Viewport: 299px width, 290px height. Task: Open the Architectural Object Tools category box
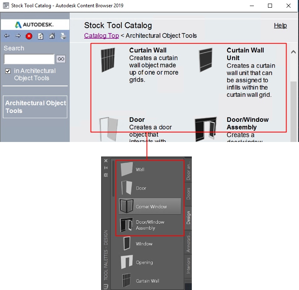[x=35, y=107]
